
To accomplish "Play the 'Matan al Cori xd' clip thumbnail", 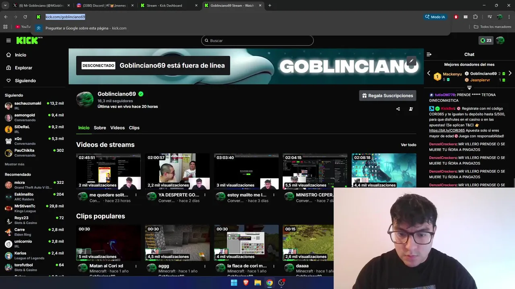I will 109,242.
